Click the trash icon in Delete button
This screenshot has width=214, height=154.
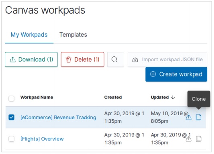click(x=68, y=60)
